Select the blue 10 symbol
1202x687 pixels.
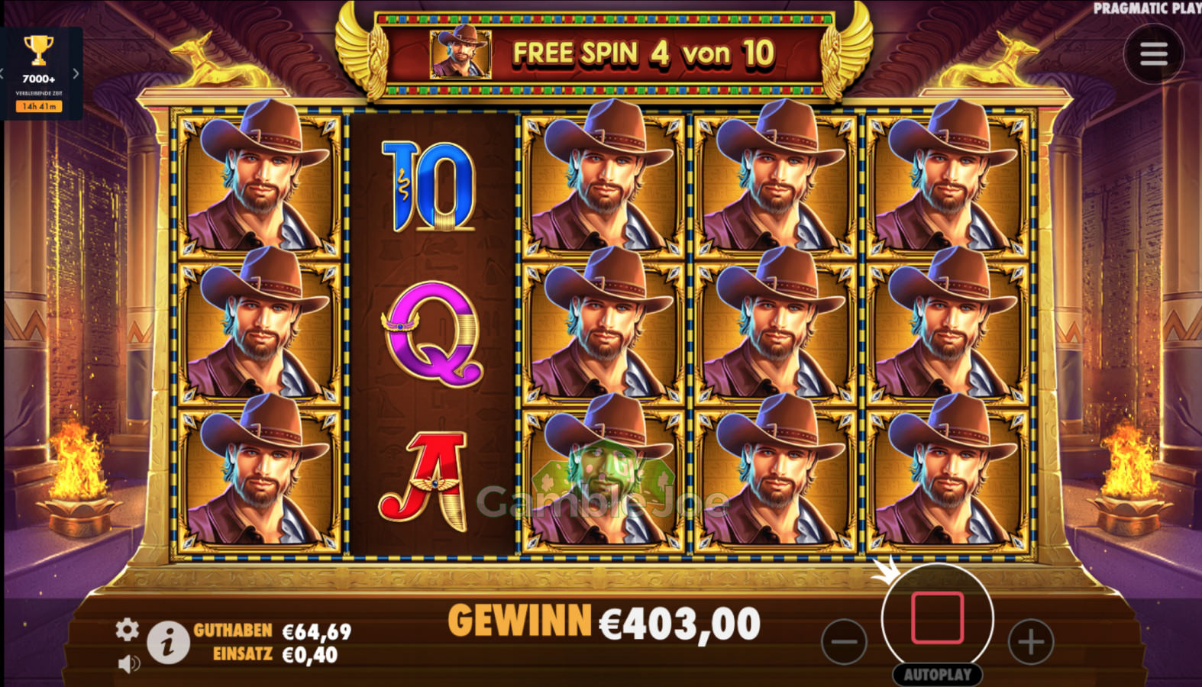pyautogui.click(x=429, y=186)
